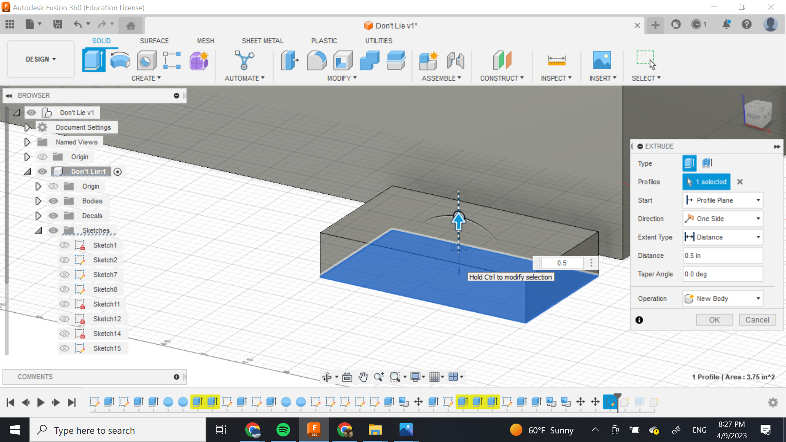Screen dimensions: 786x442
Task: Select the Extrude tool in toolbar
Action: tap(93, 60)
